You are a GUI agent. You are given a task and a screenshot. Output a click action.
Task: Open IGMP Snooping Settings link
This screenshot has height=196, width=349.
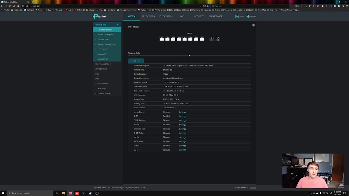point(182,120)
